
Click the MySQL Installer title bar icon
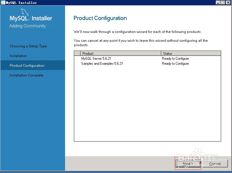(3, 3)
